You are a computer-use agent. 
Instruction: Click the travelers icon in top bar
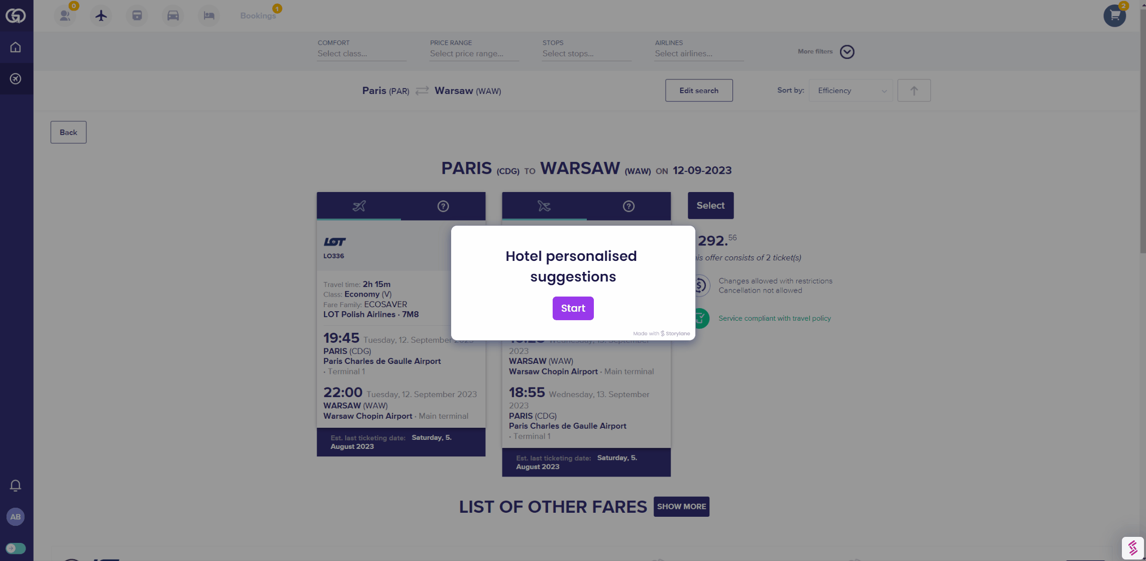click(x=65, y=16)
